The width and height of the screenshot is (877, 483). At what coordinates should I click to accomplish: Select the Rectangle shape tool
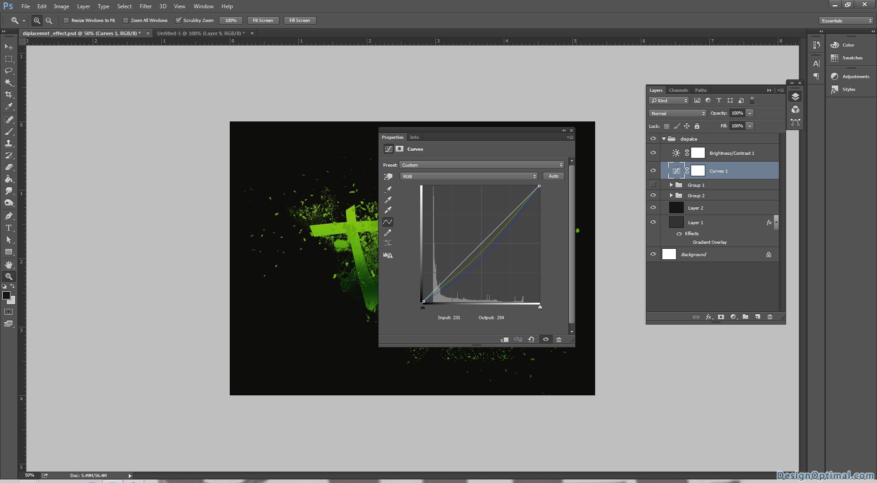click(9, 252)
